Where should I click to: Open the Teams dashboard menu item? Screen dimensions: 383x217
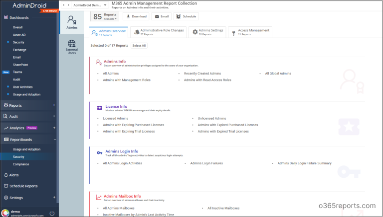(x=17, y=72)
